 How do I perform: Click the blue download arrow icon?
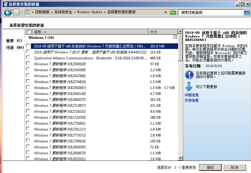point(189,87)
